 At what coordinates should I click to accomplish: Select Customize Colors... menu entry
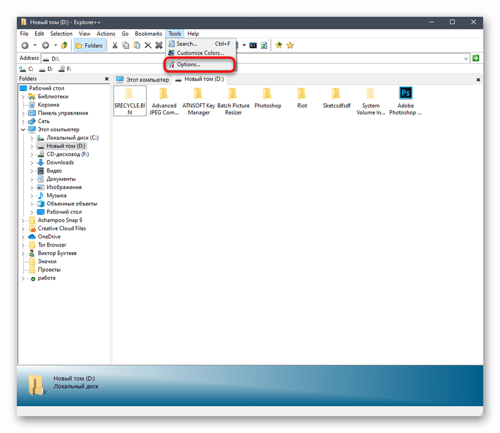click(x=199, y=53)
